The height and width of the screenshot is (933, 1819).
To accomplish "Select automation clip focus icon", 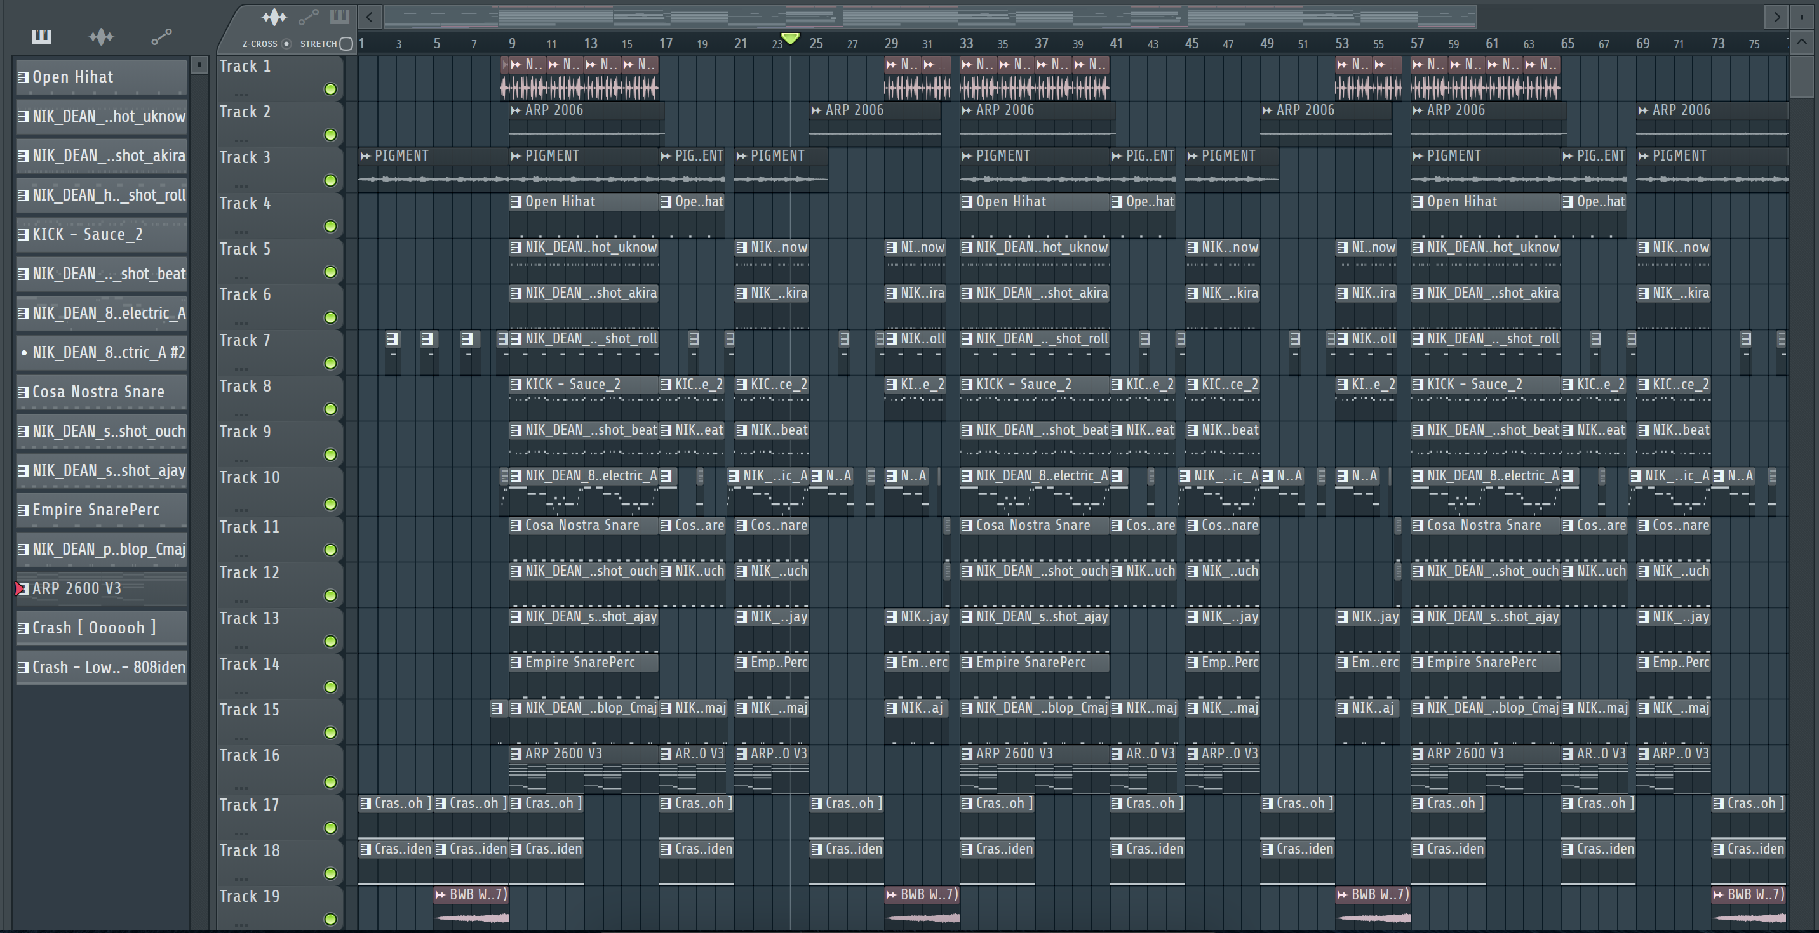I will pos(308,17).
